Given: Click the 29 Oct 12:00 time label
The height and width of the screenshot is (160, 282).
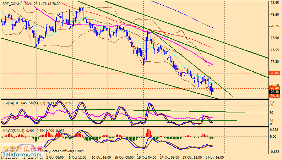Looking at the screenshot, I should (x=192, y=157).
